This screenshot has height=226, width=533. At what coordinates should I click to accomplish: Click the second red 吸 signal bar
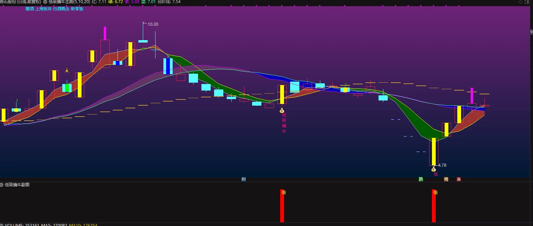434,206
